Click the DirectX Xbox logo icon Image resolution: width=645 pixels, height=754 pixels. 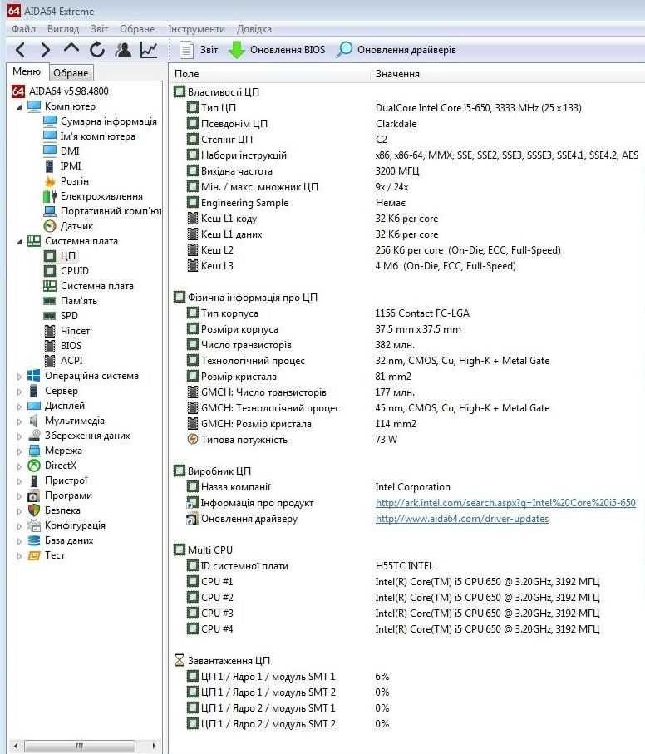coord(34,466)
